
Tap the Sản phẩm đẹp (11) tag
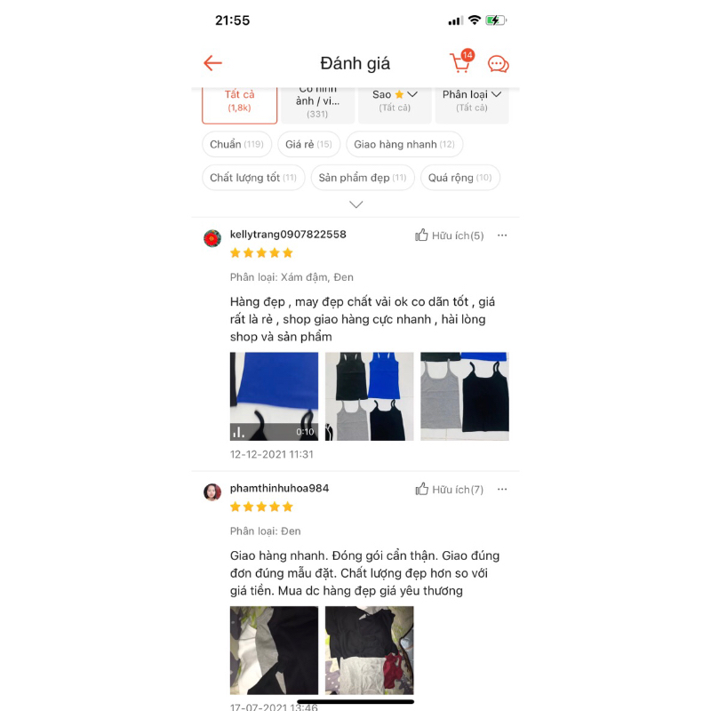click(x=363, y=178)
